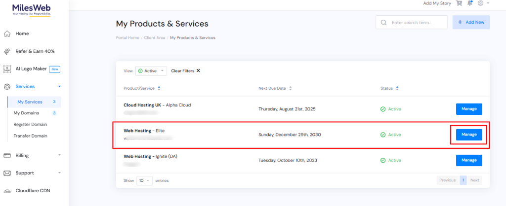
Task: Sort by Next Due Date column arrows
Action: 290,88
